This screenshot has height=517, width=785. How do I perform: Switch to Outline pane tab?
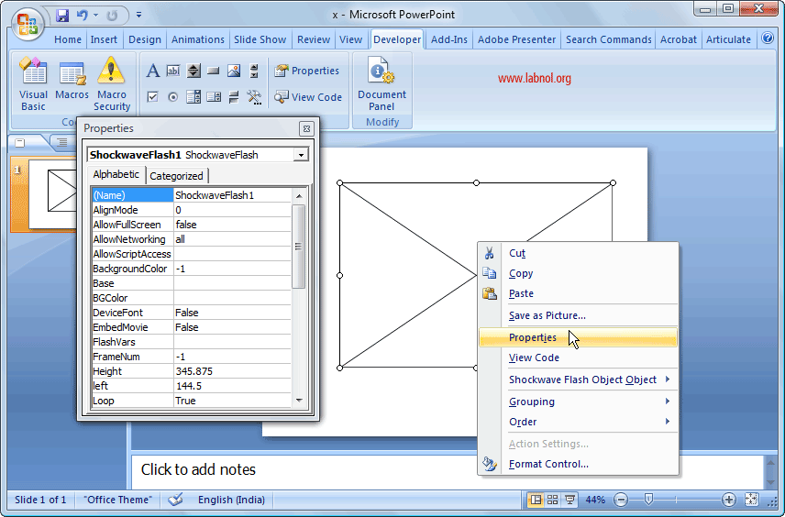coord(62,143)
